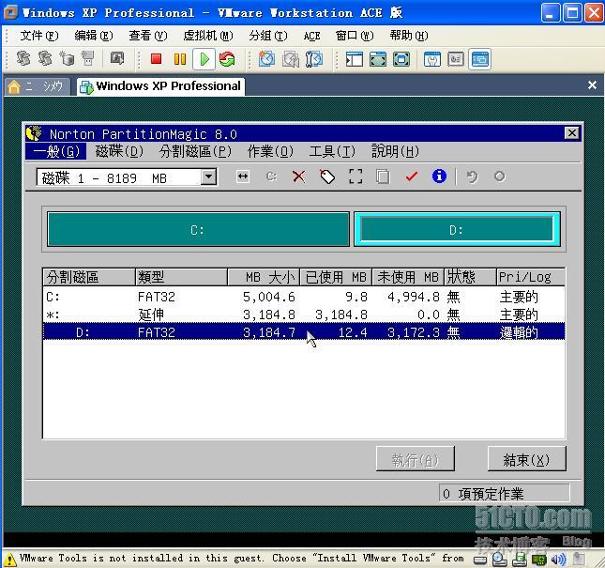Click the 0 項預定作業 status field
The height and width of the screenshot is (568, 605).
504,494
